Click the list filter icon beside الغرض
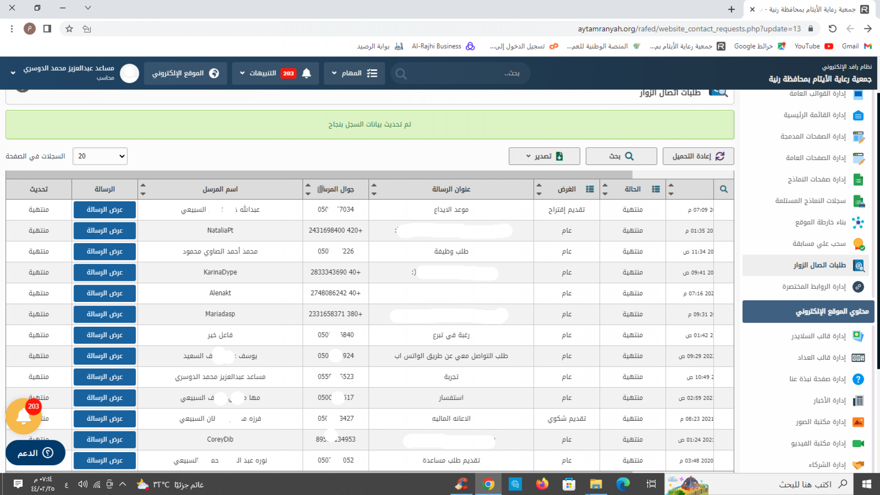Screen dimensions: 880x495 590,189
